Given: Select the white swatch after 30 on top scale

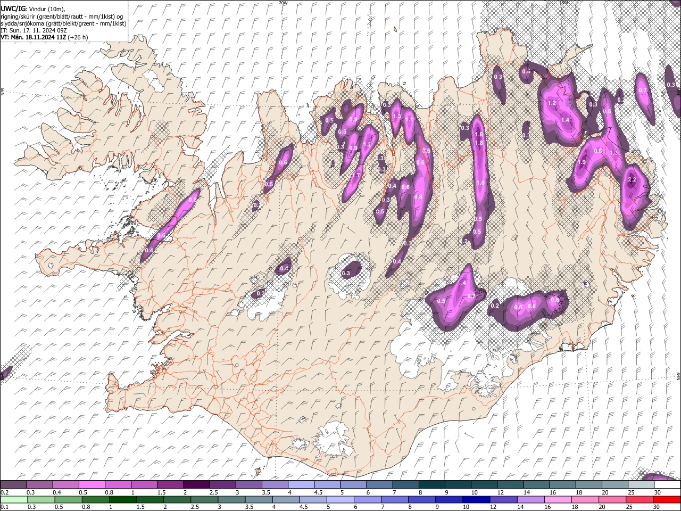Looking at the screenshot, I should tap(666, 484).
